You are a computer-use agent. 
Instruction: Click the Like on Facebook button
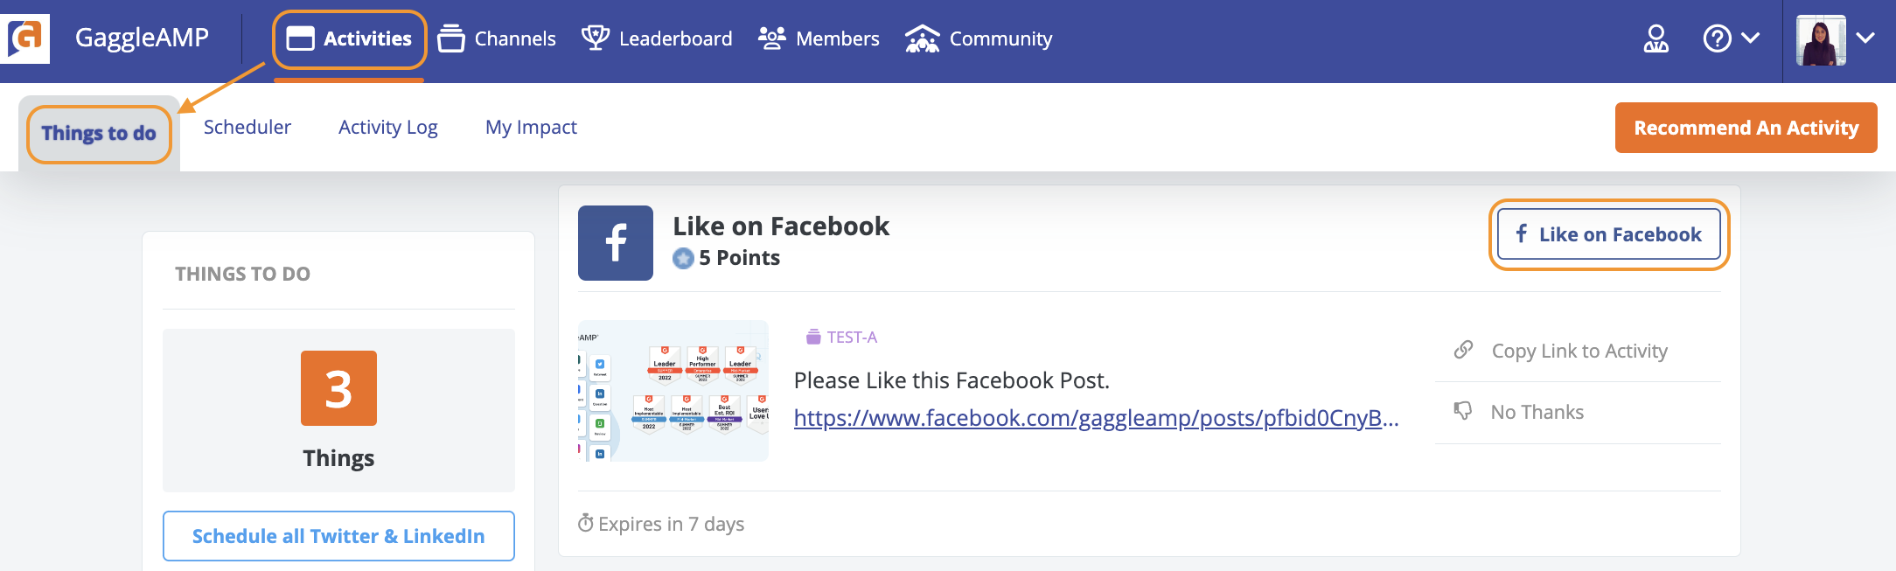pyautogui.click(x=1608, y=234)
